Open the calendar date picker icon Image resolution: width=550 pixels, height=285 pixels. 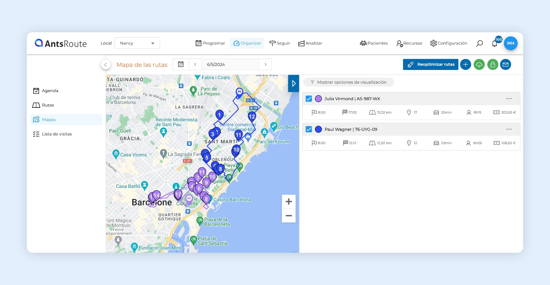(181, 64)
